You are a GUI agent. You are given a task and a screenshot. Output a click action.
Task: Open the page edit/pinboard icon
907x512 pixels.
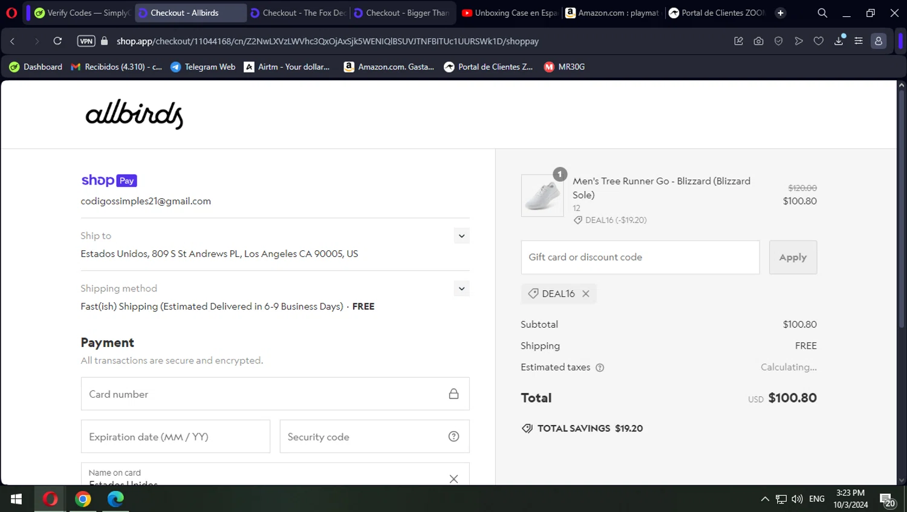tap(738, 41)
